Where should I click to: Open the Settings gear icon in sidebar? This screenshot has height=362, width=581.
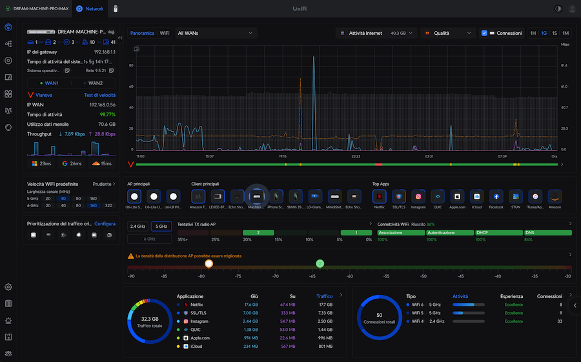(8, 287)
